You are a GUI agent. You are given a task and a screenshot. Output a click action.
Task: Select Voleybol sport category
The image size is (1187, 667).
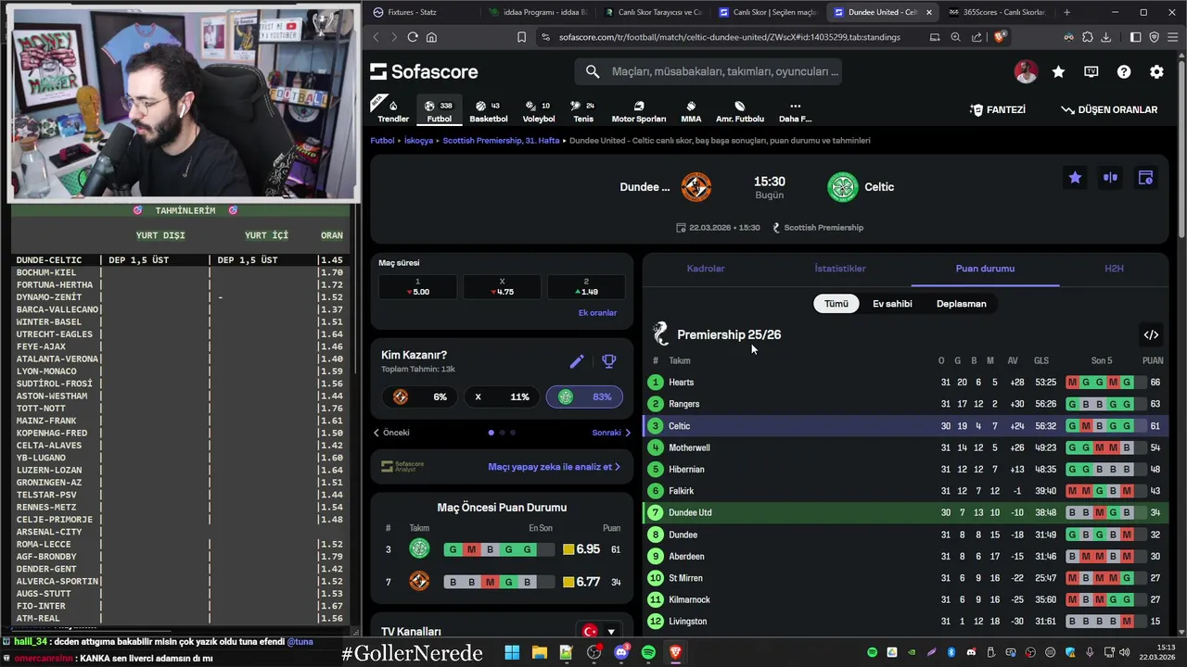(x=538, y=111)
